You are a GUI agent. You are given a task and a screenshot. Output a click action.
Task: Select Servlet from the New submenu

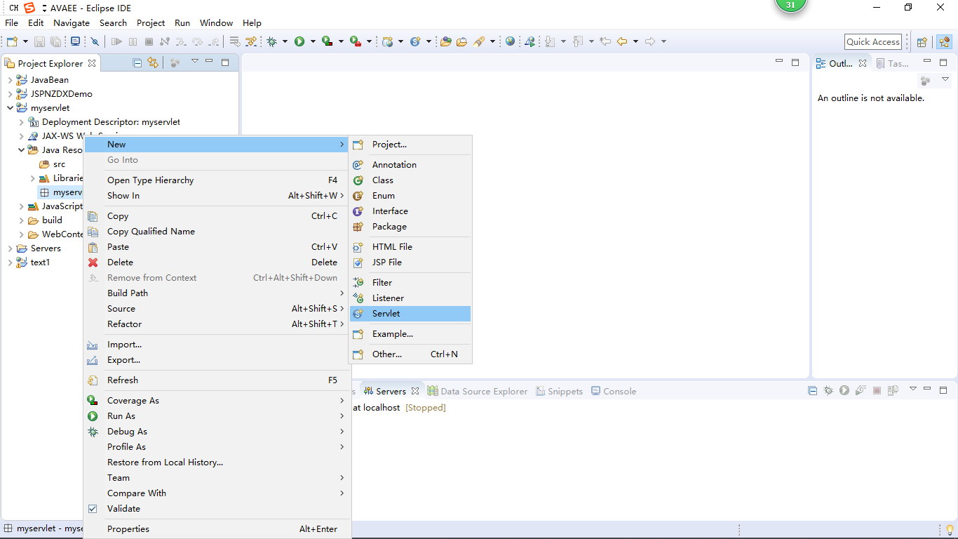(410, 314)
